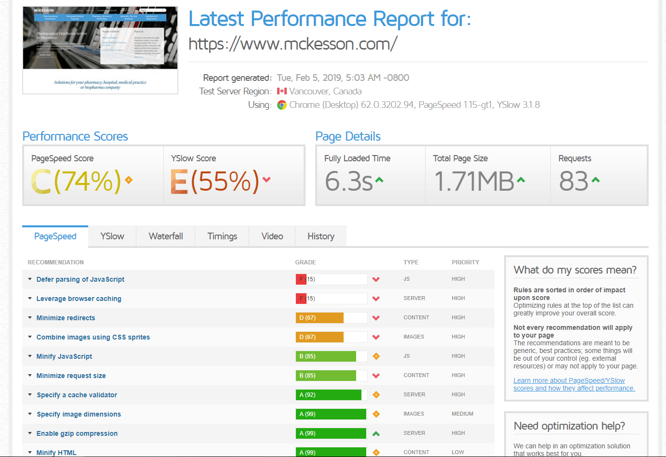Screen dimensions: 666x457
Task: Open Defer parsing of JavaScript recommendation
Action: (x=80, y=279)
